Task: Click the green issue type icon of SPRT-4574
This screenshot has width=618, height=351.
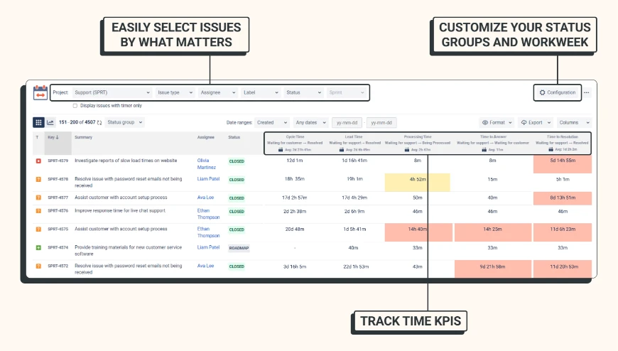Action: point(38,248)
